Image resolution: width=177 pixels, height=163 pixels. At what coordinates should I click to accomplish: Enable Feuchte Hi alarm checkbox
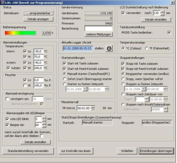pos(25,85)
